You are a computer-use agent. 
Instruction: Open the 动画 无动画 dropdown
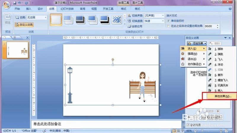[x=46, y=18]
